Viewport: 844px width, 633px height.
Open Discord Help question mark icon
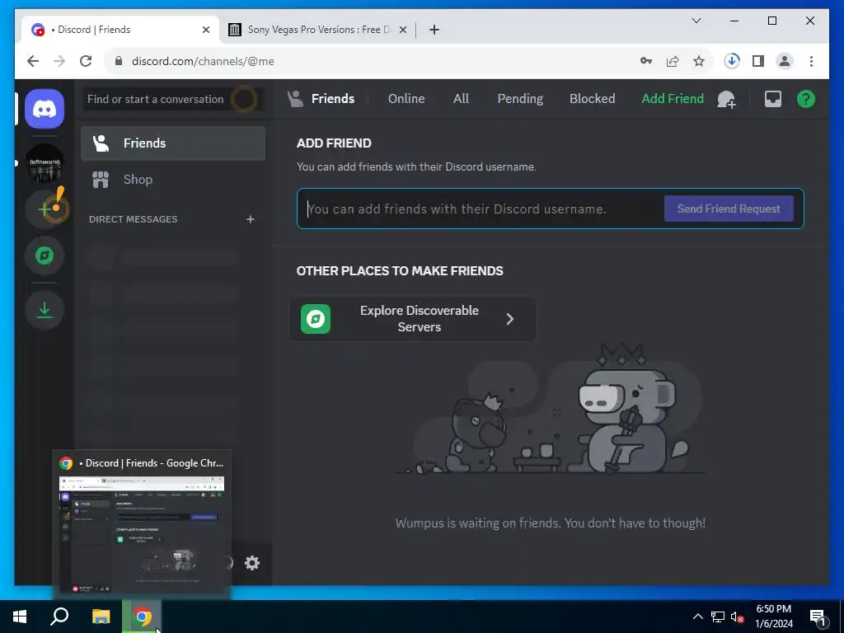point(806,99)
